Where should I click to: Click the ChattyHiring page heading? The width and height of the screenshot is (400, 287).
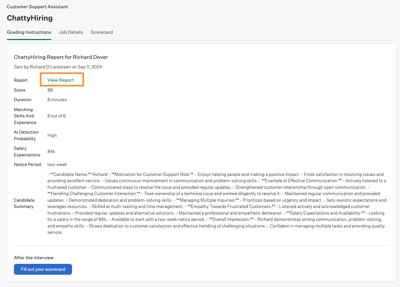point(30,18)
